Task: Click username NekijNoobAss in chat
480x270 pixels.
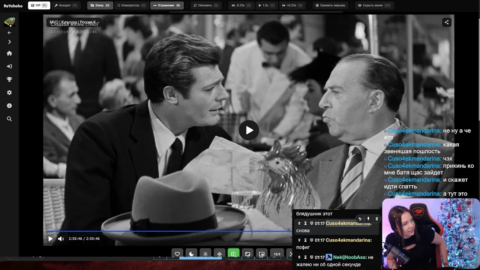Action: point(349,257)
